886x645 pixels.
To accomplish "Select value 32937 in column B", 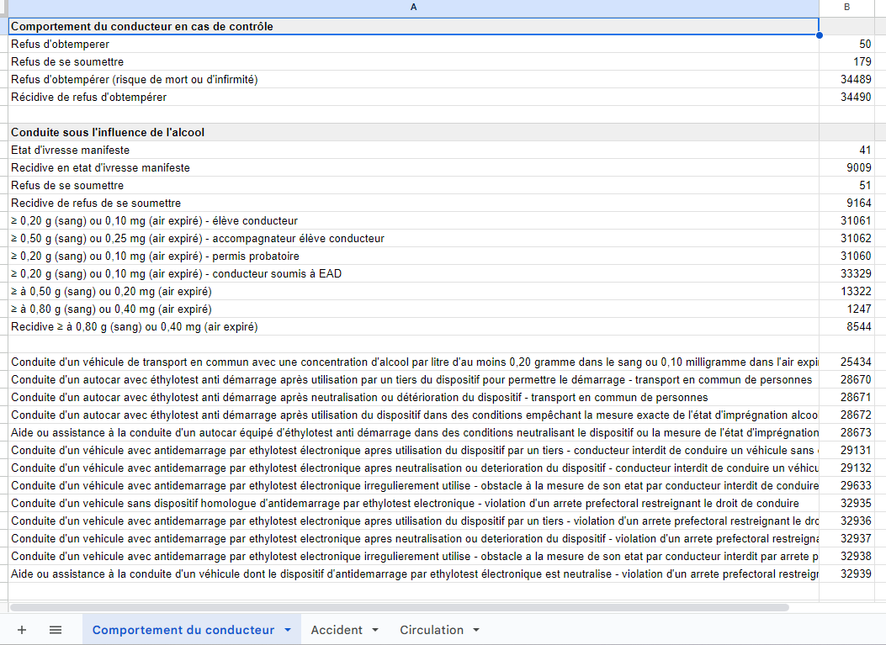I will (846, 538).
